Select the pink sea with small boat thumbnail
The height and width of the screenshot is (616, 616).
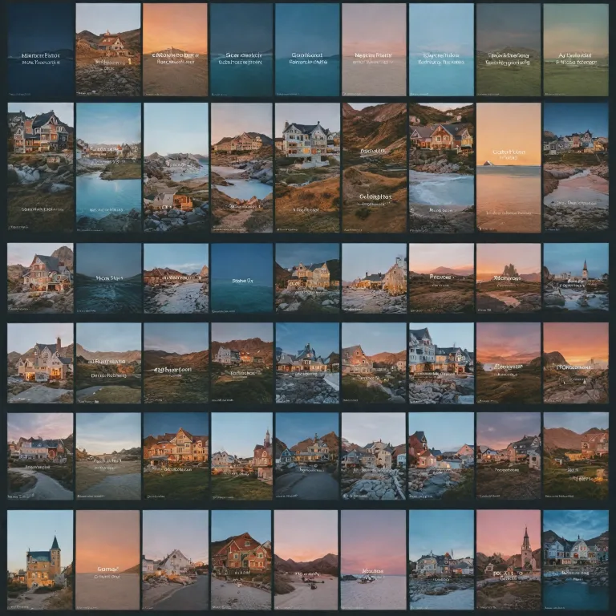pos(374,560)
